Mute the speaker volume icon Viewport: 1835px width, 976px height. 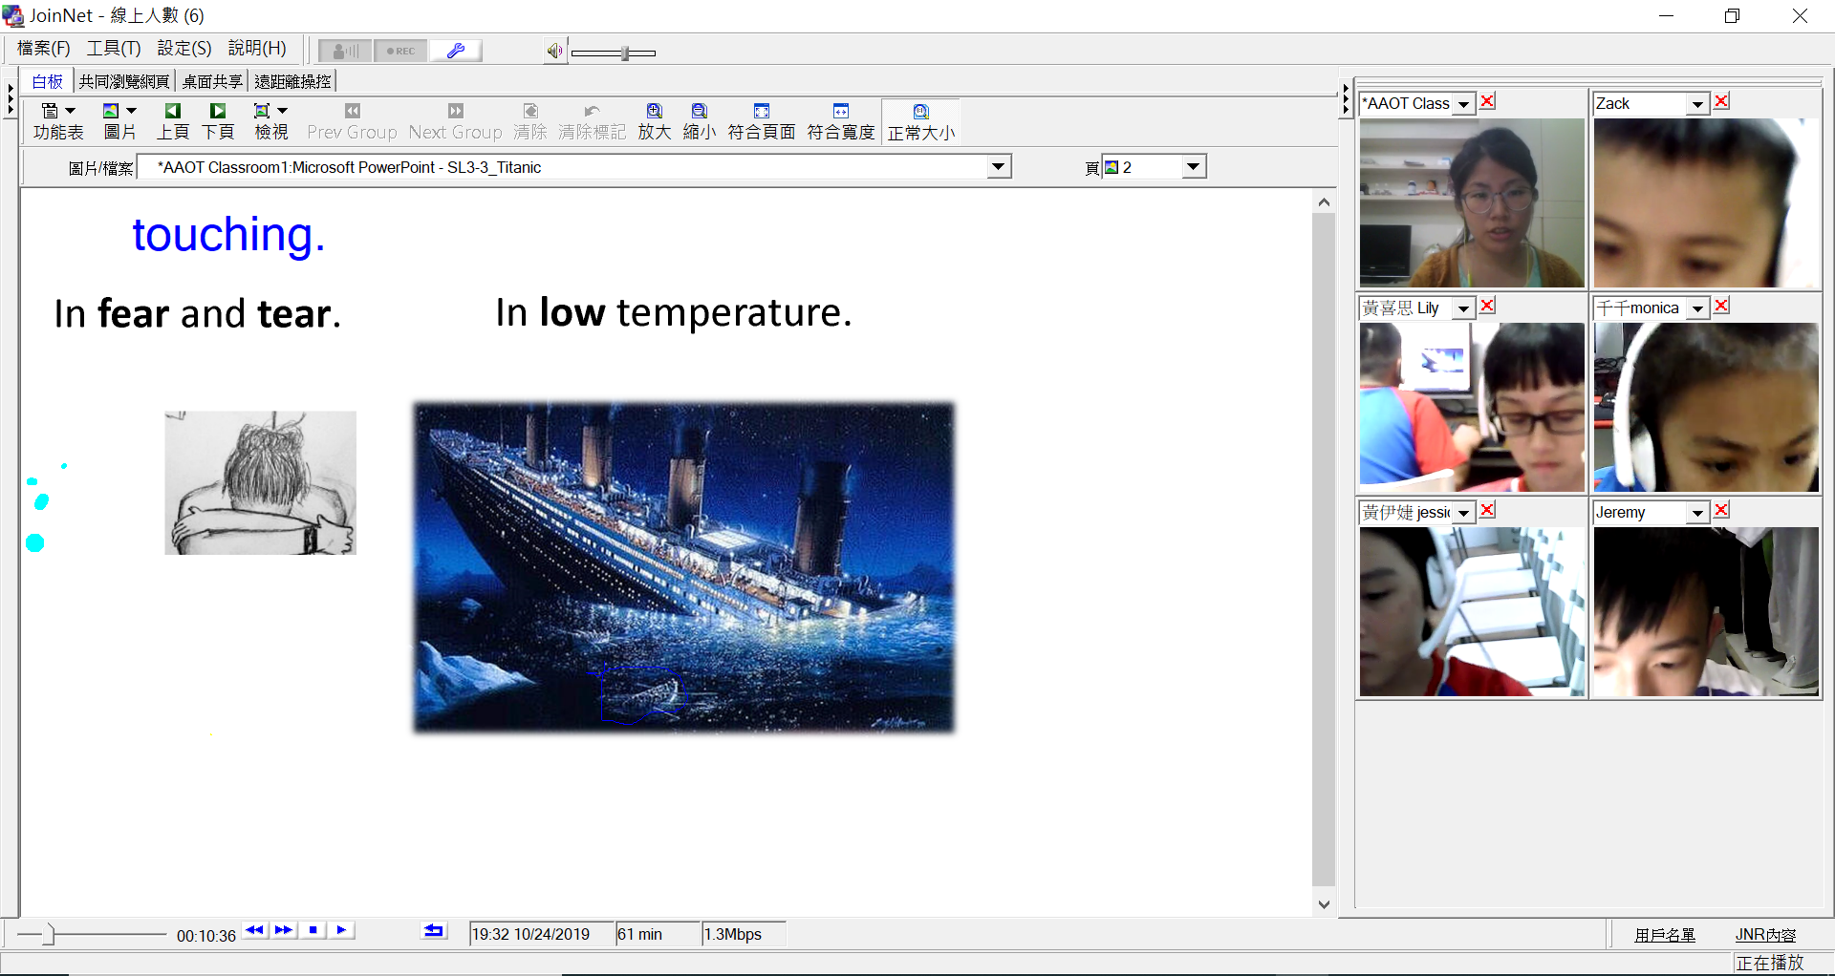click(554, 52)
